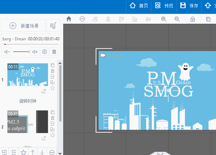Increase the background music volume
Screen dimensions: 216x155
point(35,52)
